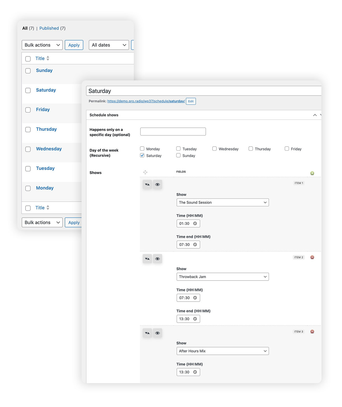Open the Thursday schedule link
342x407 pixels.
[46, 129]
